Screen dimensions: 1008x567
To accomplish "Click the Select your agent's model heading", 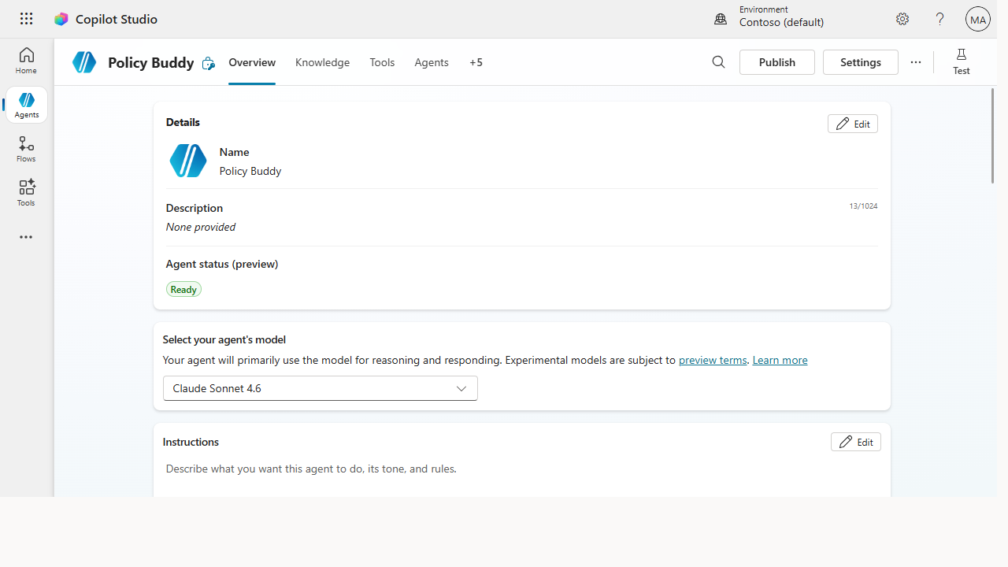I will (224, 339).
